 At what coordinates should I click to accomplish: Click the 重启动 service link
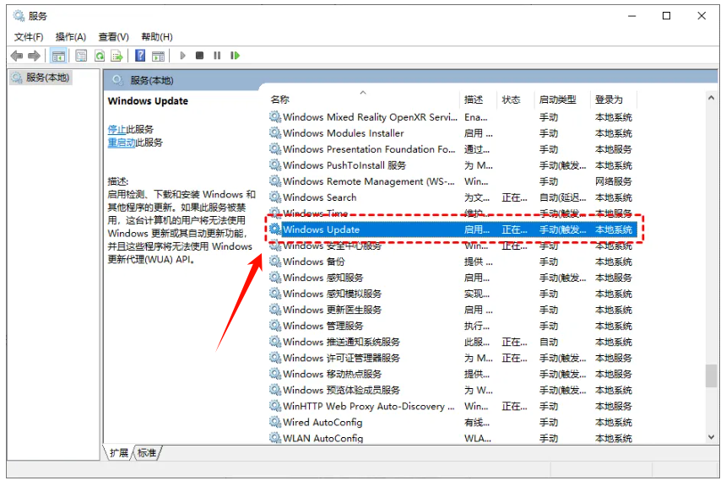pos(122,142)
